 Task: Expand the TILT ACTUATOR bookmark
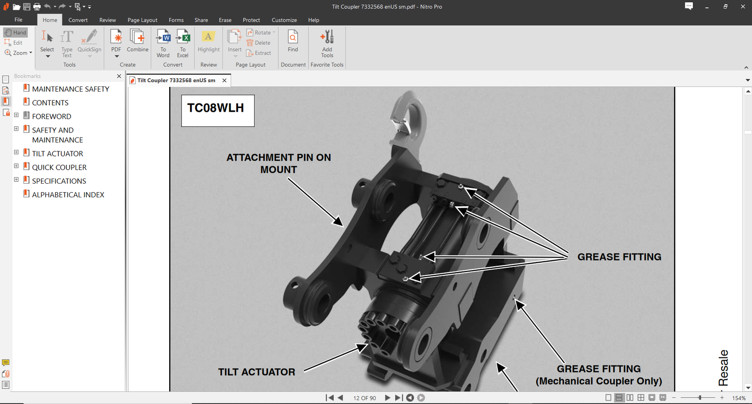(16, 152)
